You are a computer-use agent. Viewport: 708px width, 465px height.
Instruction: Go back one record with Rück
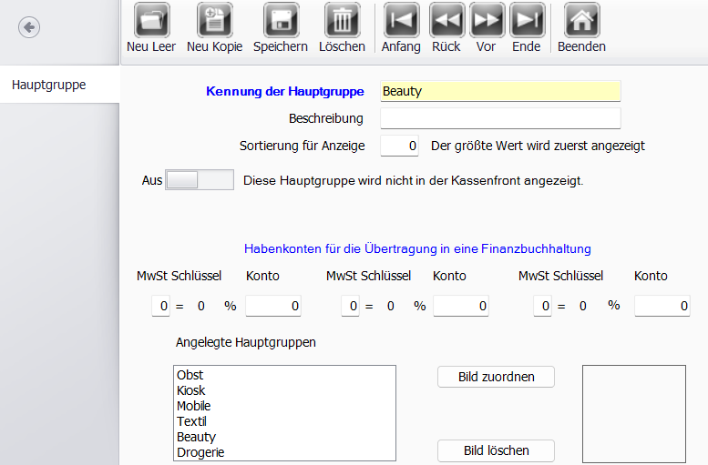coord(446,20)
